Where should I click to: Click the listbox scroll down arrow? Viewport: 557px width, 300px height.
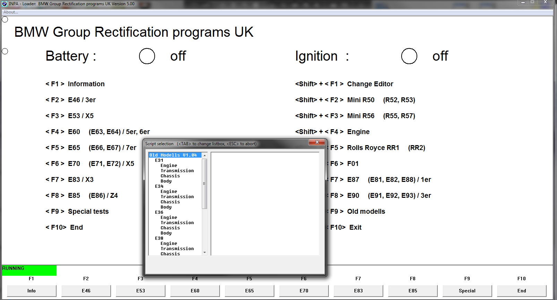coord(205,253)
